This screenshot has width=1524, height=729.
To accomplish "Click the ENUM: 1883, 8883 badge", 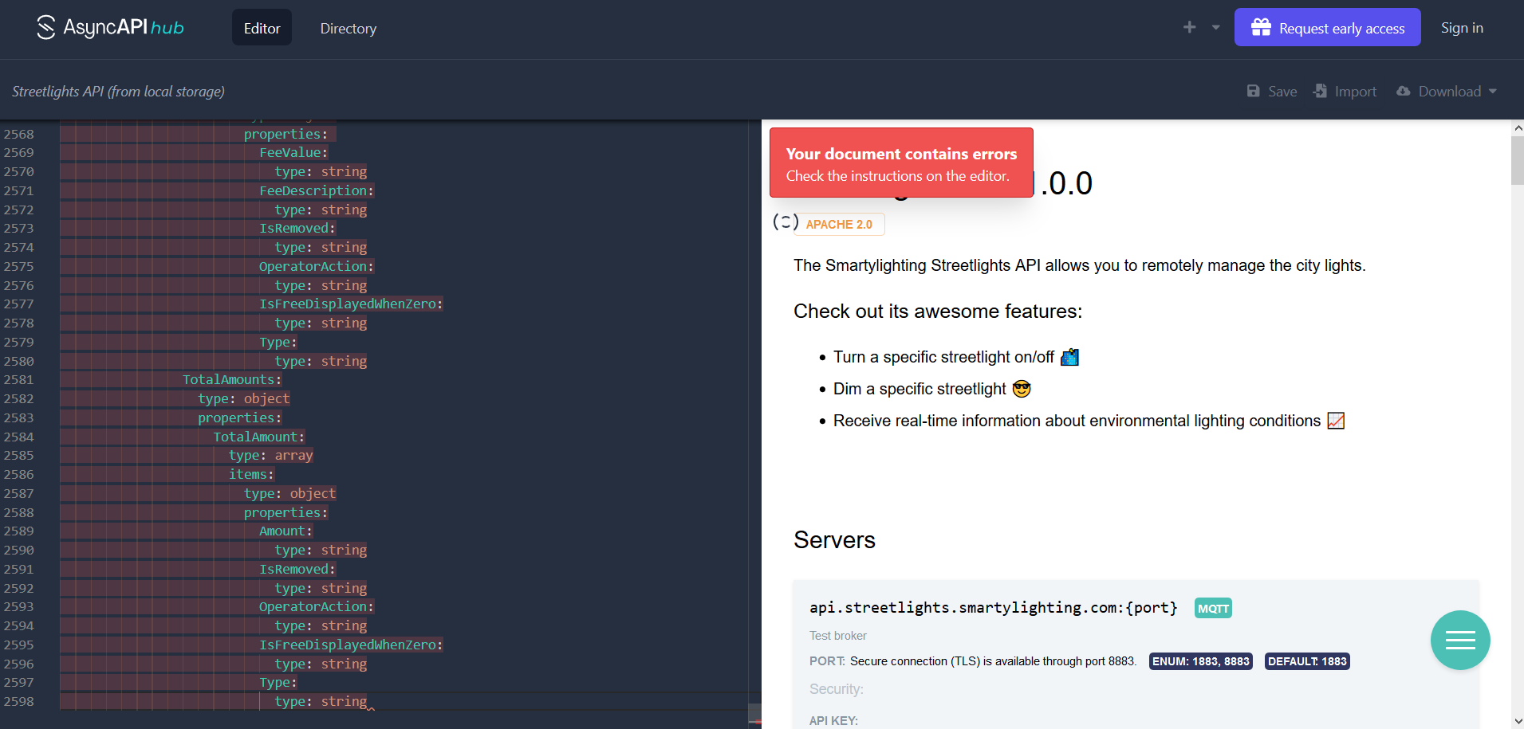I will tap(1201, 661).
